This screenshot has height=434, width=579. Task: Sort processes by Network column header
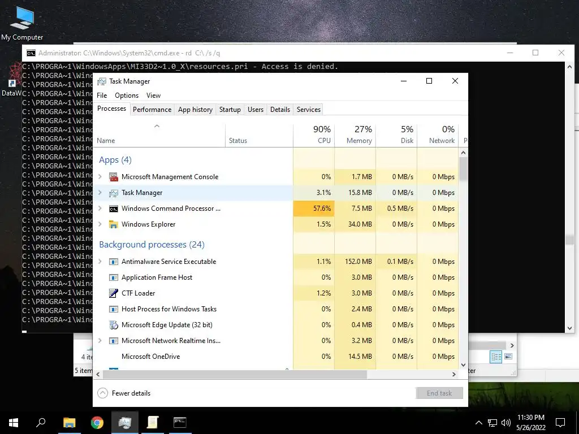coord(438,135)
